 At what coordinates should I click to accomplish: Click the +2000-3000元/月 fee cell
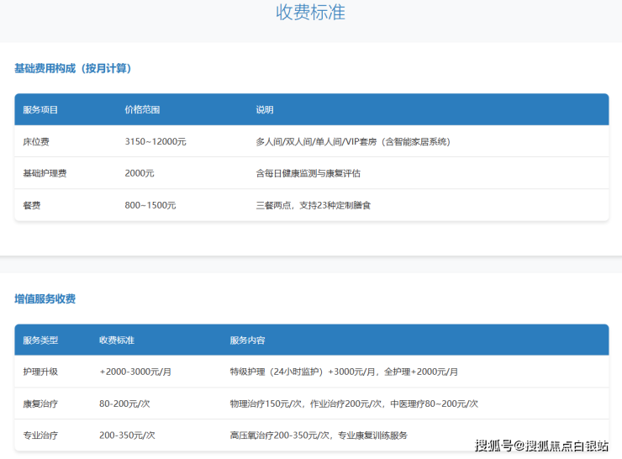136,372
